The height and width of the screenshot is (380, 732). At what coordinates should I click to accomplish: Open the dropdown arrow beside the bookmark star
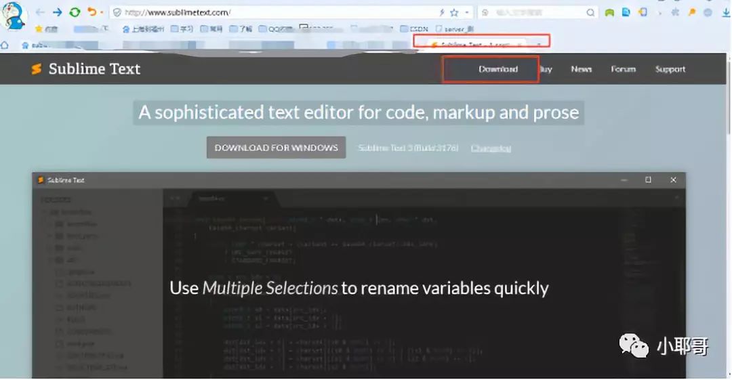(466, 13)
